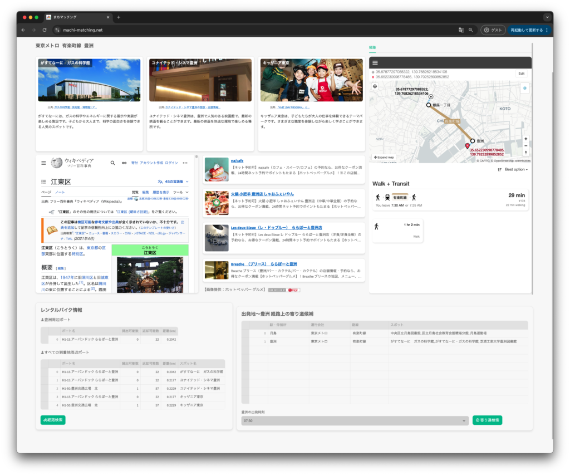Screen dimensions: 570x475
Task: Go back using the browser back arrow
Action: (23, 30)
